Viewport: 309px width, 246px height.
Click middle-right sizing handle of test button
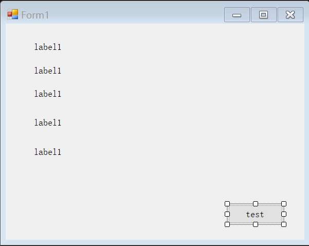click(x=284, y=214)
